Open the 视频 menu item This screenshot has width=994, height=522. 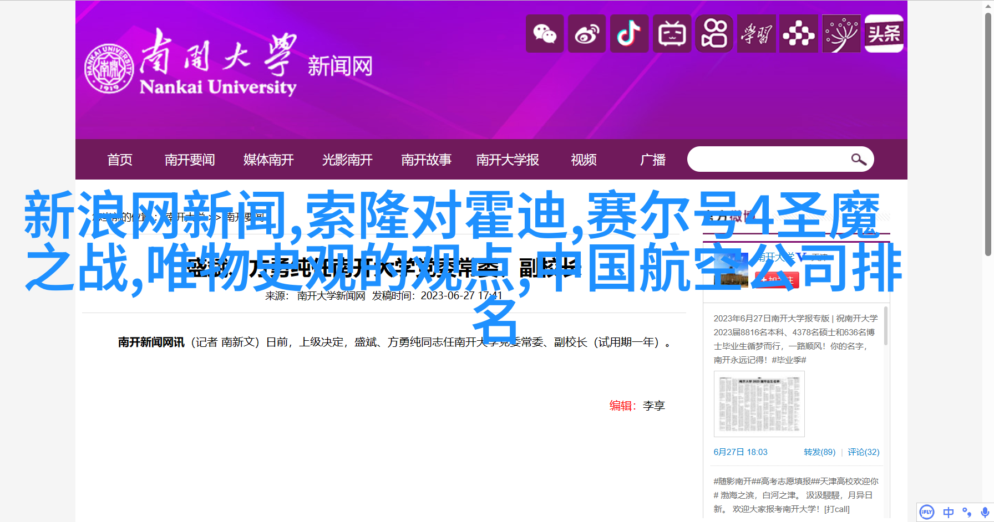coord(584,160)
